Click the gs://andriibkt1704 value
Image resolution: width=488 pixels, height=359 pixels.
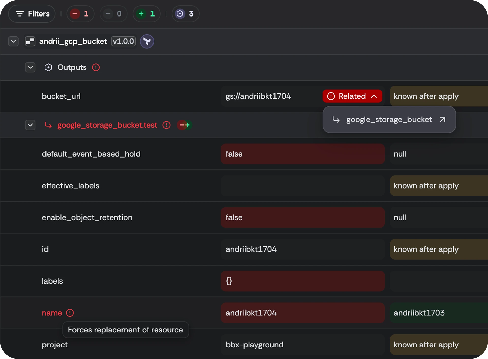pyautogui.click(x=258, y=96)
